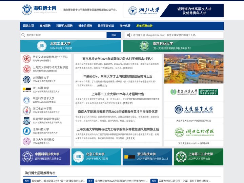Open 上海第二工业大学2025年人才招聘公告 headline
Viewport: 244px width, 183px height.
[118, 94]
